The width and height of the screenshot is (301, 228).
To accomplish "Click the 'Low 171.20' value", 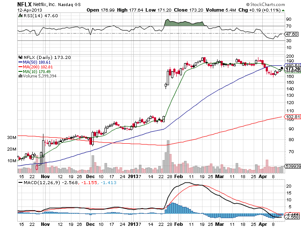I will click(158, 10).
